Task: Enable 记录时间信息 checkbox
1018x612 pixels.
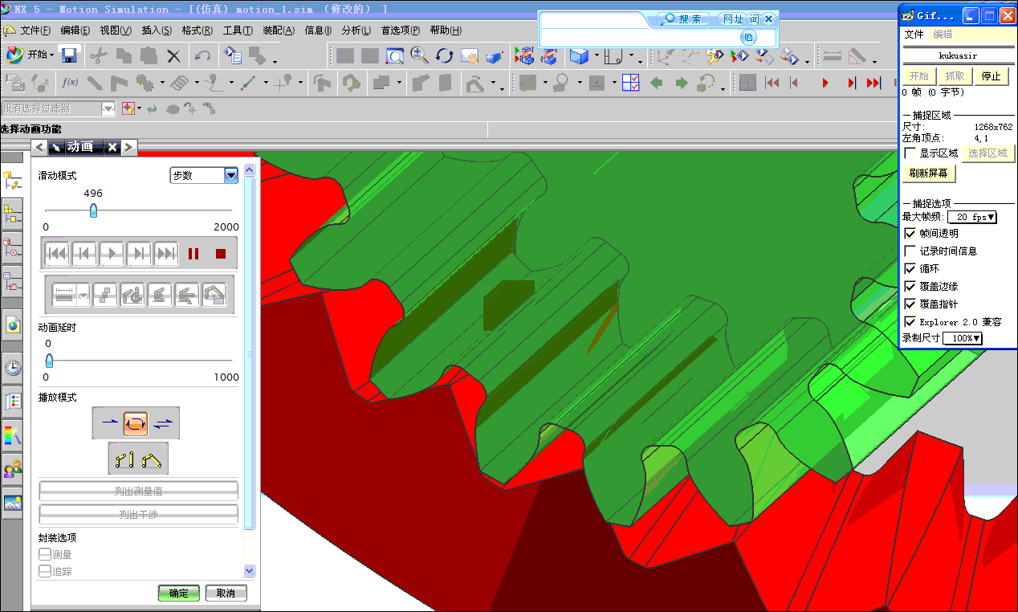Action: (910, 251)
